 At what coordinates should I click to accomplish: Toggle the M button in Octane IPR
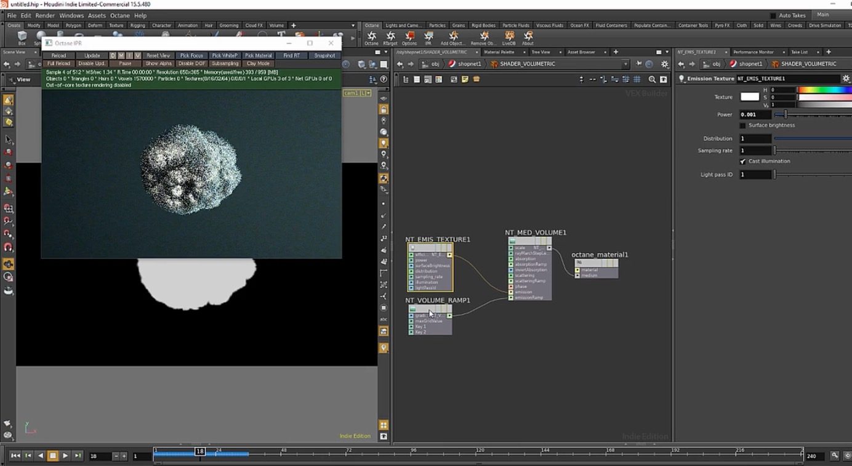click(121, 55)
